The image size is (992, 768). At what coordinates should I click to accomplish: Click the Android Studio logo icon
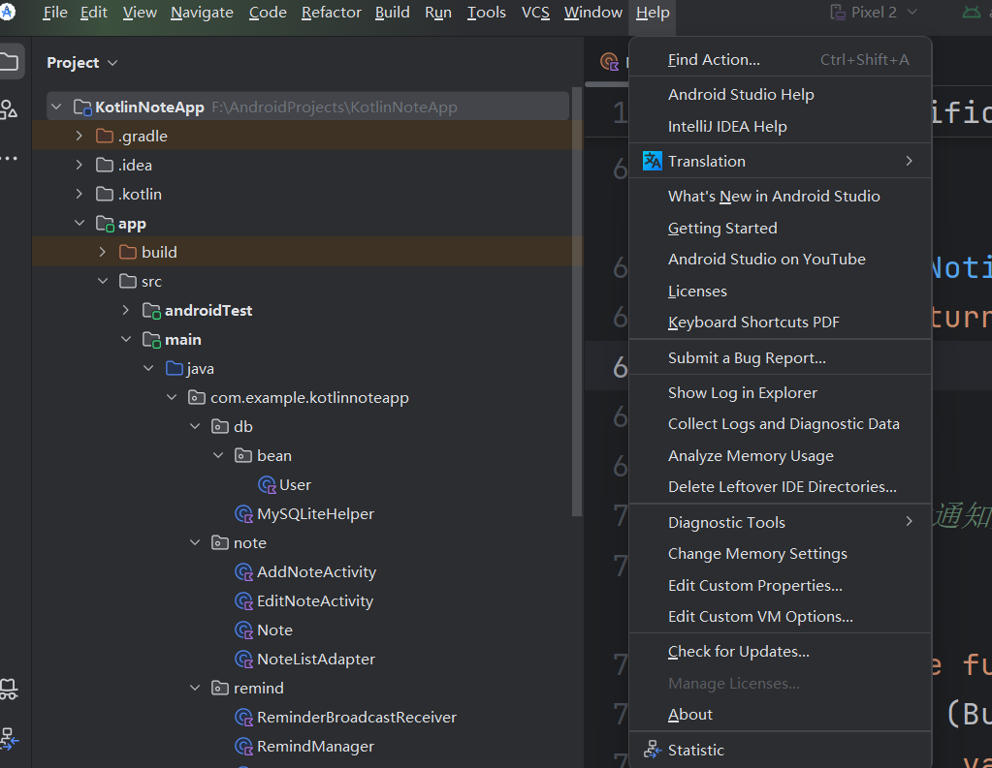[x=7, y=12]
